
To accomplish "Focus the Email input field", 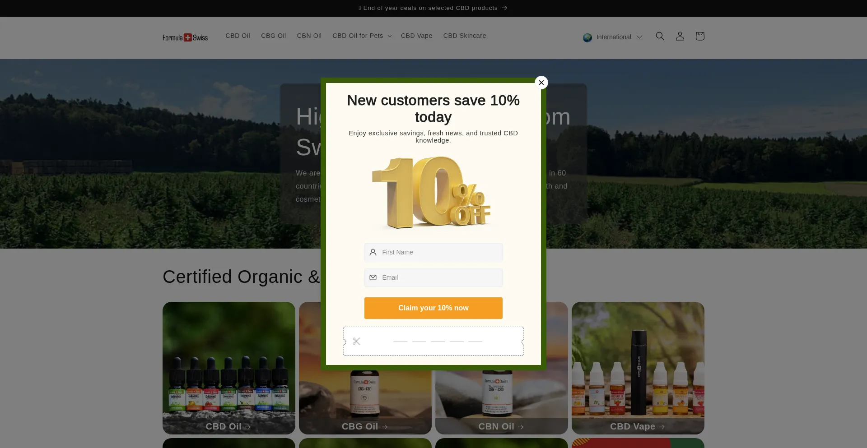I will 433,277.
